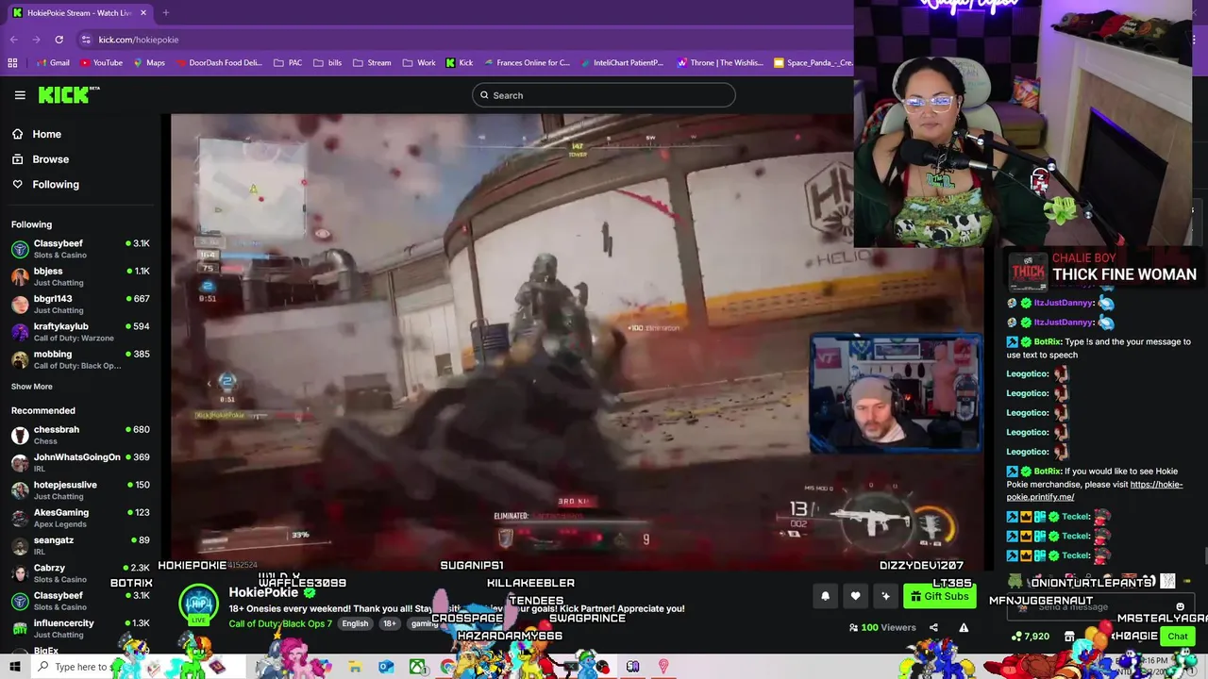
Task: Open hotepjesuslive recommended channel
Action: tap(81, 490)
